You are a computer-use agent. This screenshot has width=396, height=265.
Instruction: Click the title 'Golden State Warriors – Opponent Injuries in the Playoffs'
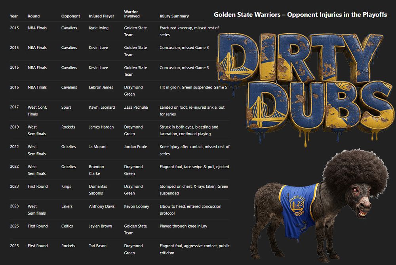[300, 15]
